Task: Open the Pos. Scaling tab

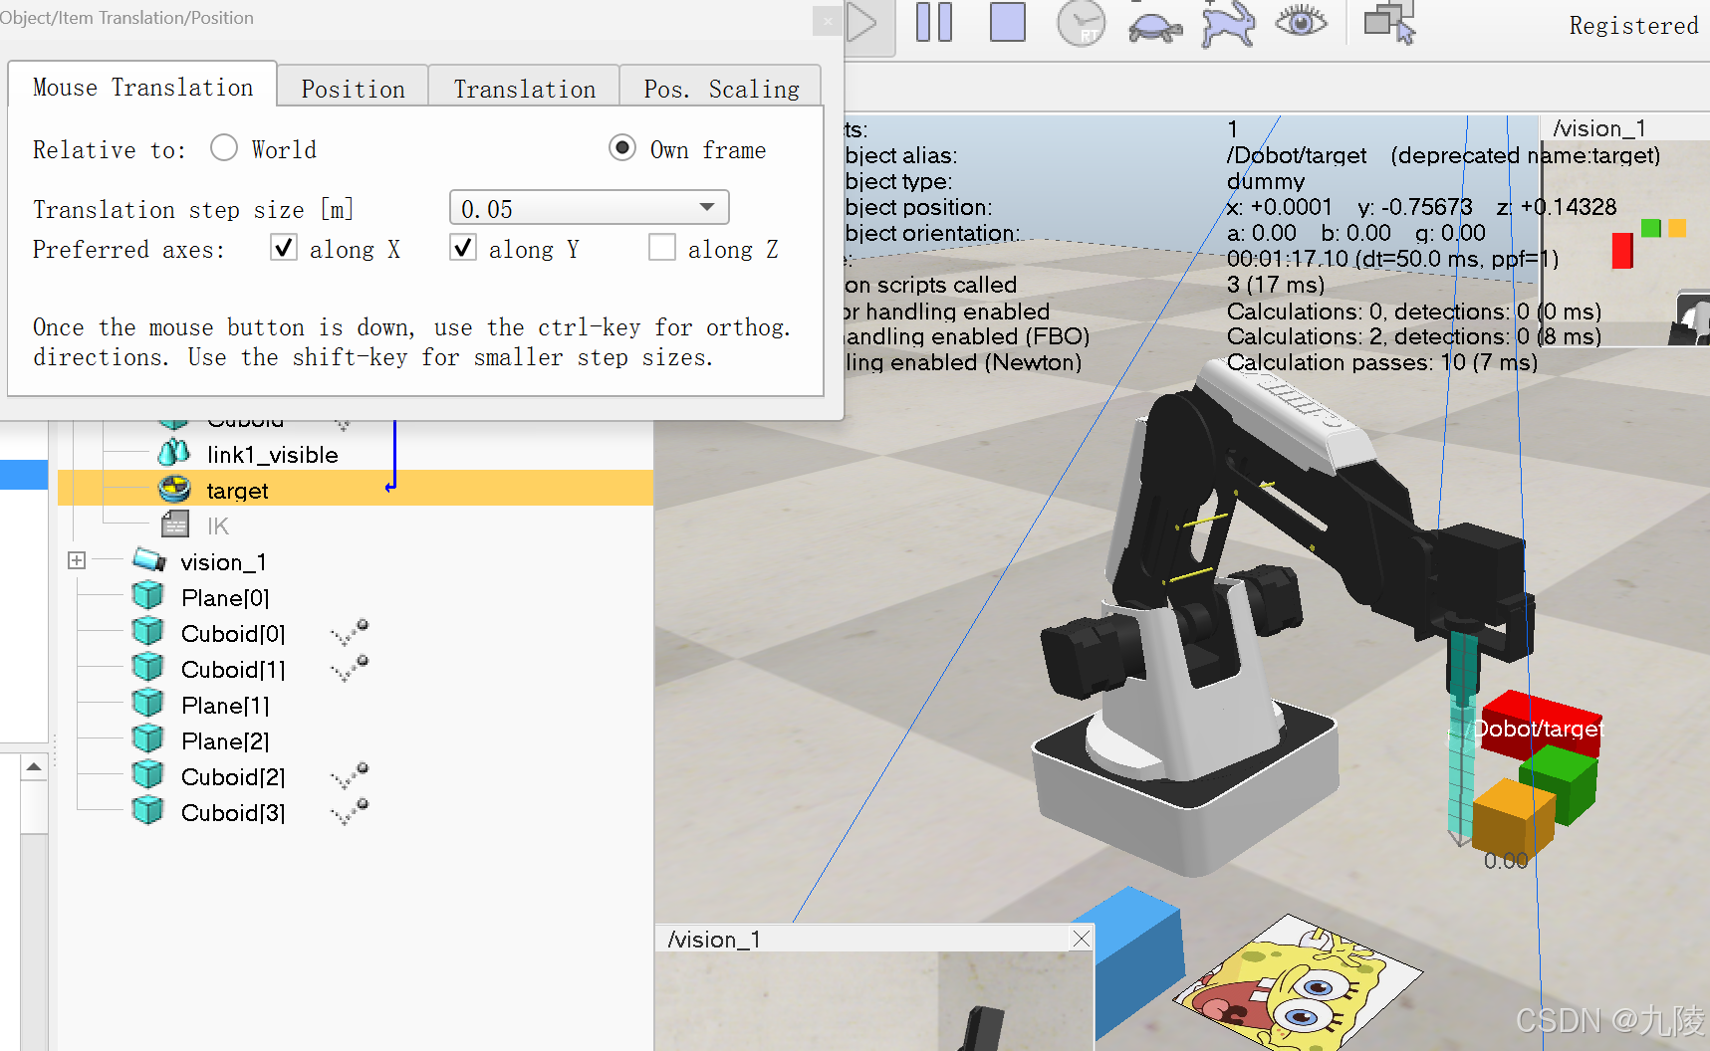Action: pos(721,90)
